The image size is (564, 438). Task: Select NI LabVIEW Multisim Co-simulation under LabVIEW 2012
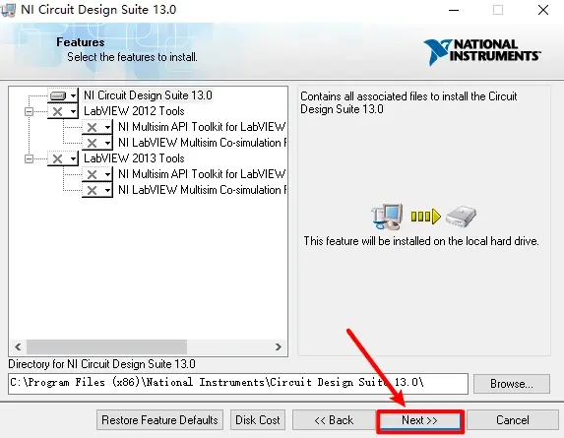(202, 143)
